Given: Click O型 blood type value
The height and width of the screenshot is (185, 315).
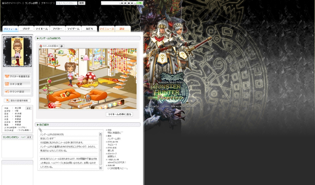Looking at the screenshot, I should 17,111.
